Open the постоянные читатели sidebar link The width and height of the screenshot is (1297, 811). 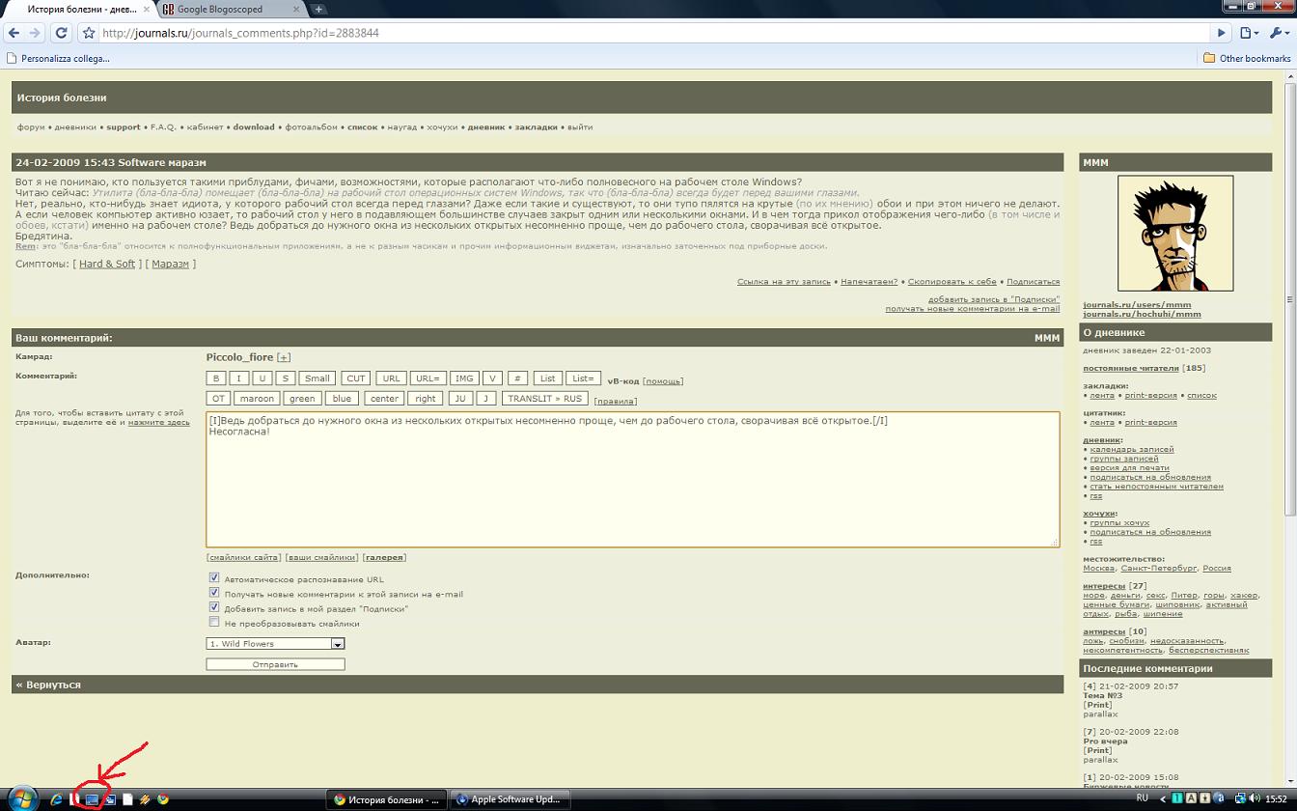(1131, 368)
